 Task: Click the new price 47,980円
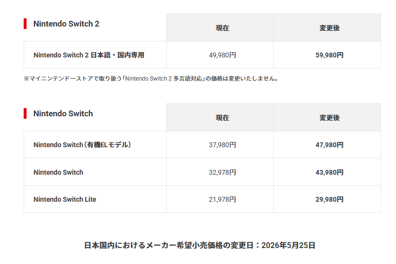(329, 145)
